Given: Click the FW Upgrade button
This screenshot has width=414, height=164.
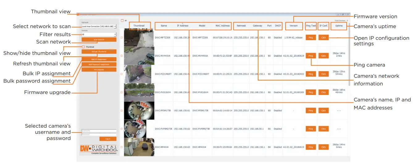Looking at the screenshot, I should (99, 70).
